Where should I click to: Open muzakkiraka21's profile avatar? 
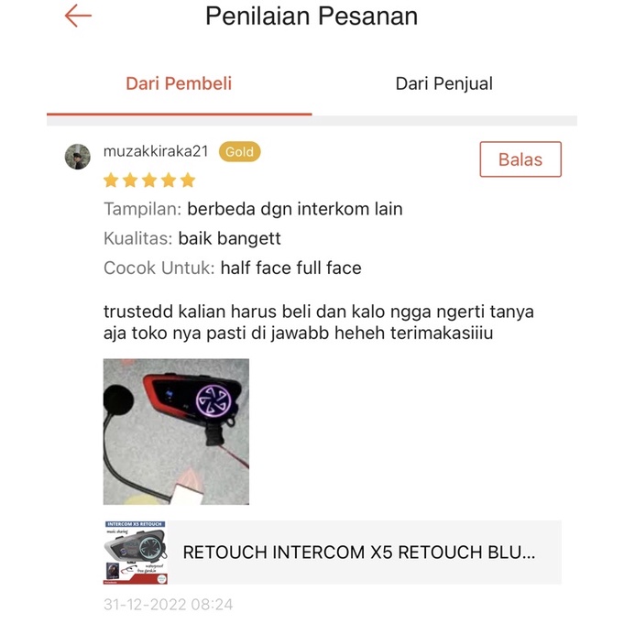(78, 157)
